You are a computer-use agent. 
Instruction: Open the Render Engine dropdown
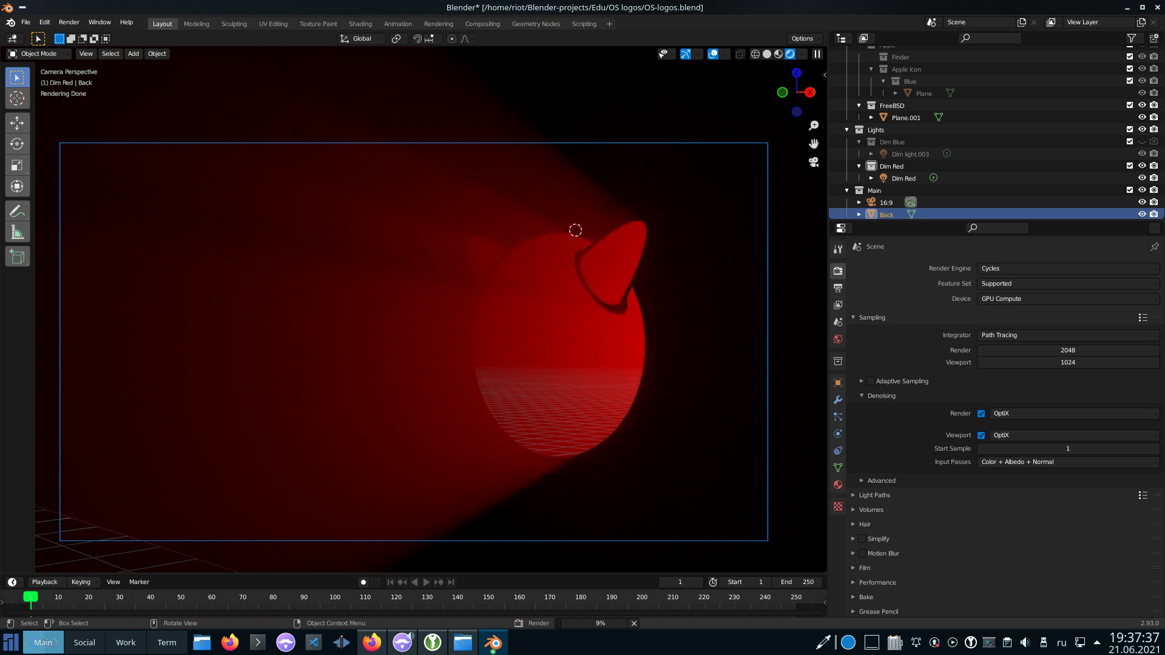(1068, 269)
